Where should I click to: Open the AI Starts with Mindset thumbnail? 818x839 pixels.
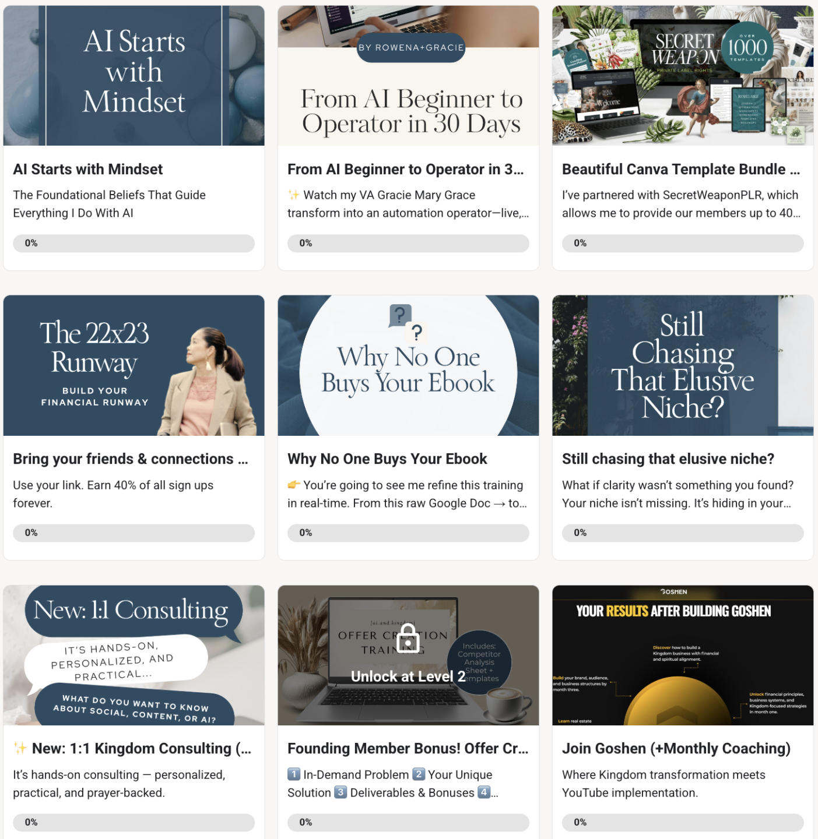(x=134, y=75)
